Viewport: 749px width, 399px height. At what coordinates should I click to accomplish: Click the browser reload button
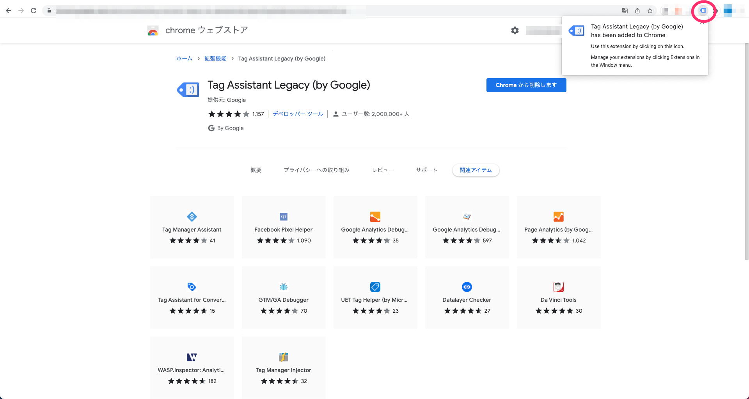pyautogui.click(x=34, y=11)
